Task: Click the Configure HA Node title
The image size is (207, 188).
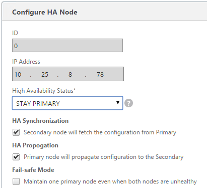Action: pos(45,13)
